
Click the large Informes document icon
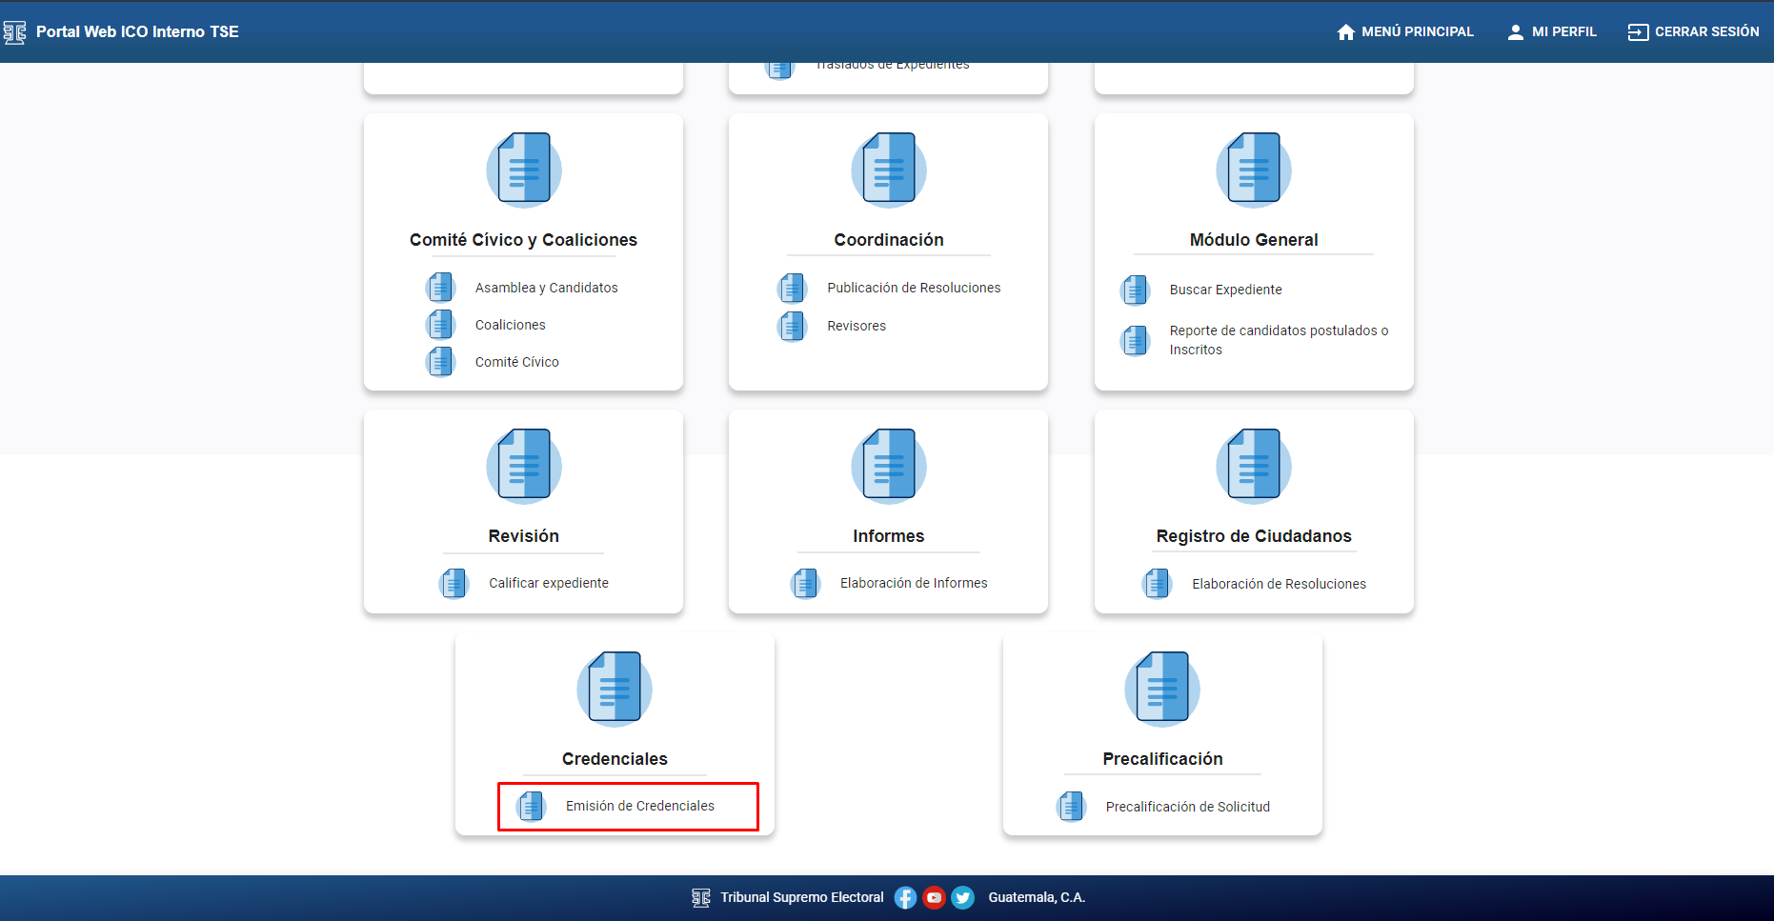pos(888,466)
